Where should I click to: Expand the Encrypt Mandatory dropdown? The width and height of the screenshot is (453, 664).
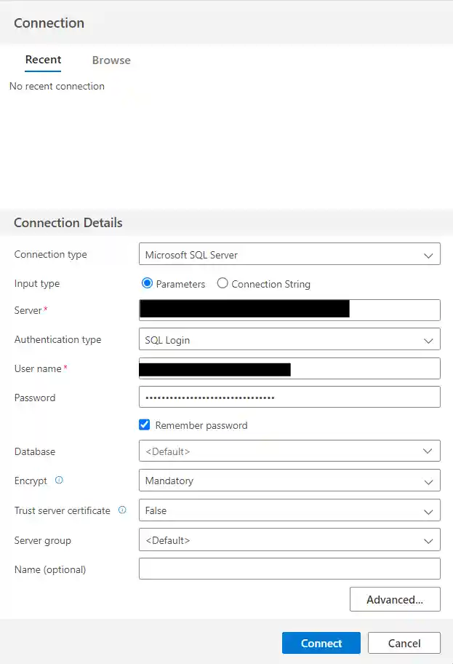click(x=289, y=481)
